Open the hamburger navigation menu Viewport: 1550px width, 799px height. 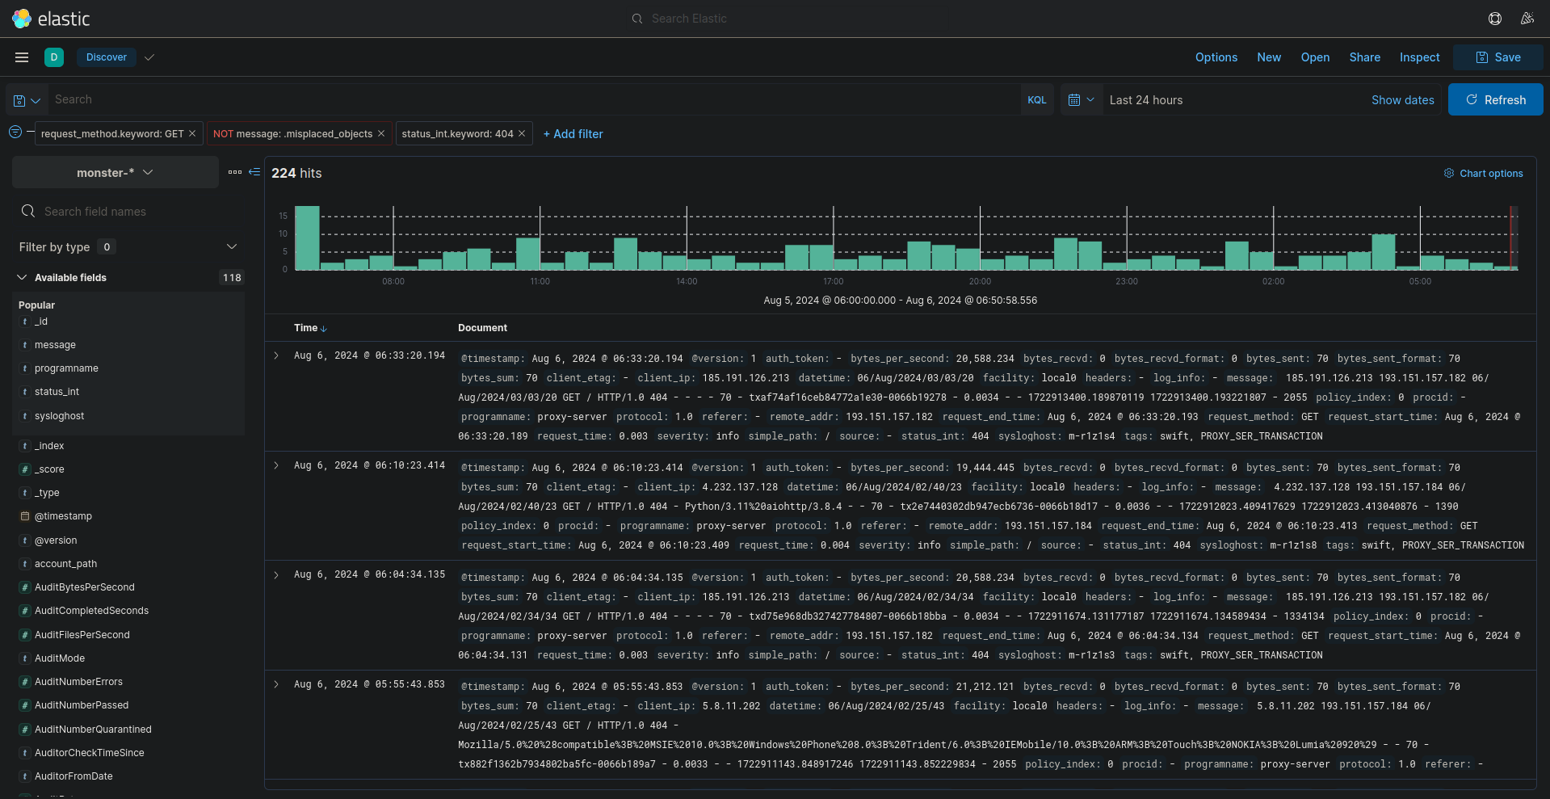[22, 57]
